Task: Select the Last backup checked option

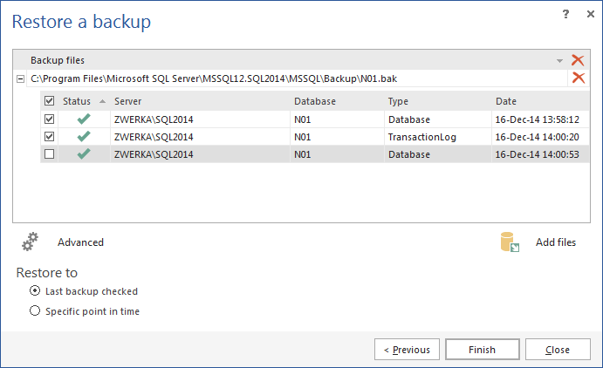Action: (35, 291)
